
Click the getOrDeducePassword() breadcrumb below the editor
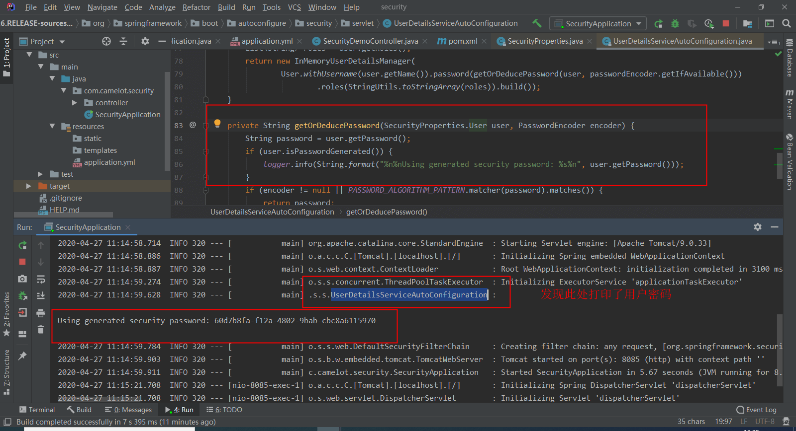point(387,212)
